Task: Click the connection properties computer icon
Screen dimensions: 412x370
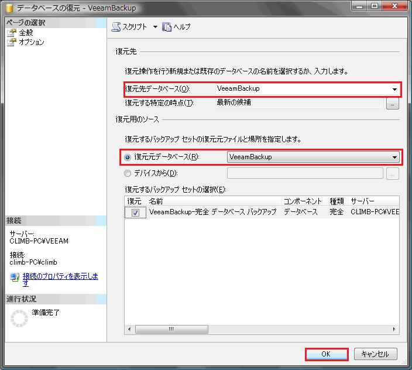Action: (x=15, y=277)
